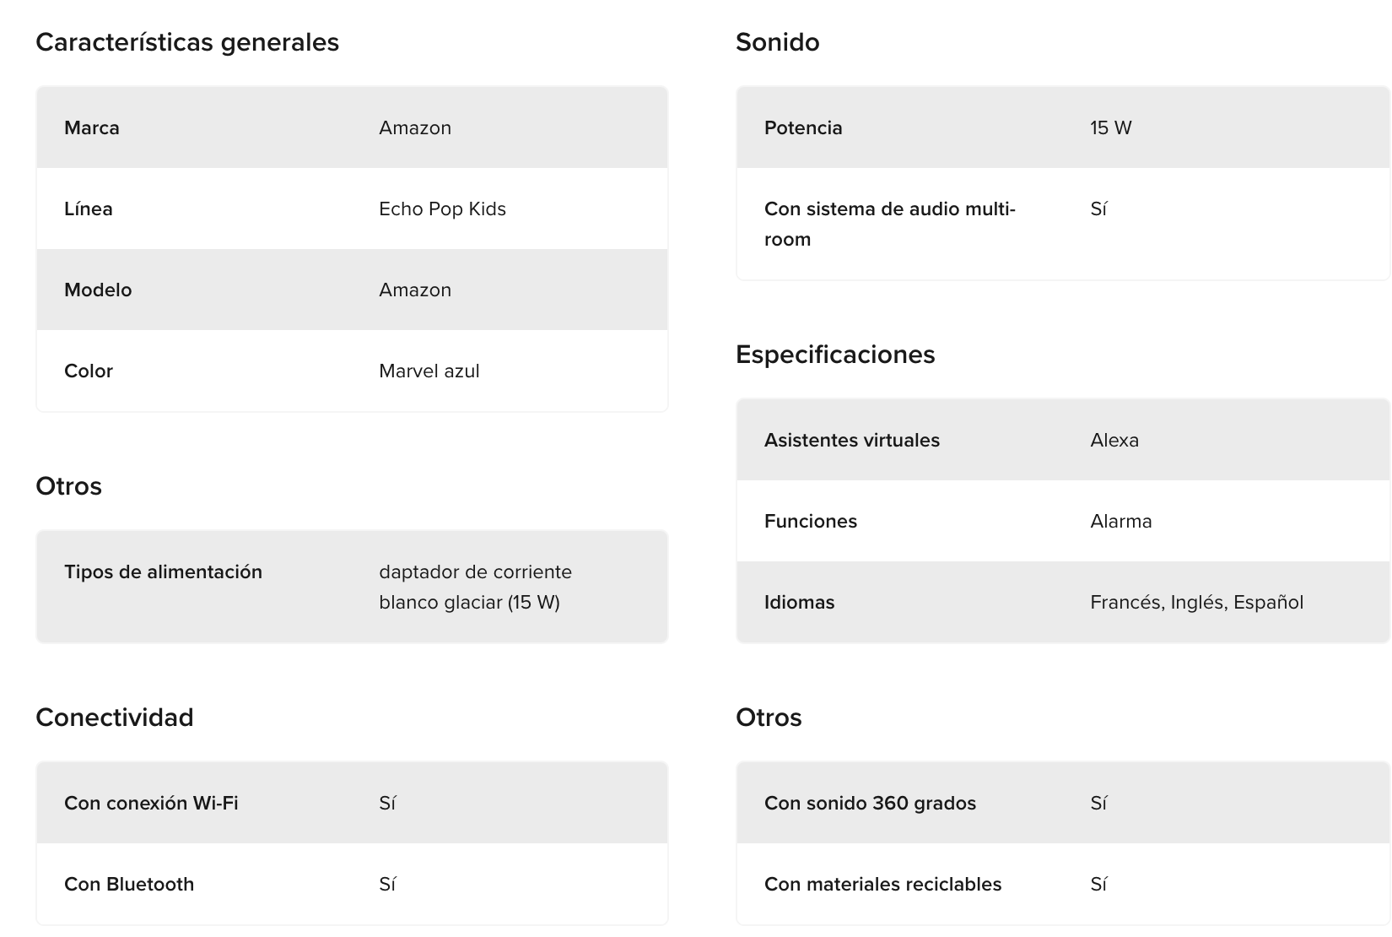Click the Características generales heading

coord(186,42)
